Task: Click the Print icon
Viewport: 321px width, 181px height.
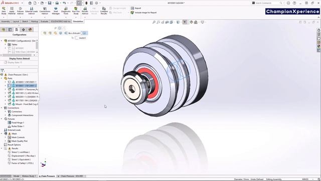Action: click(x=57, y=3)
